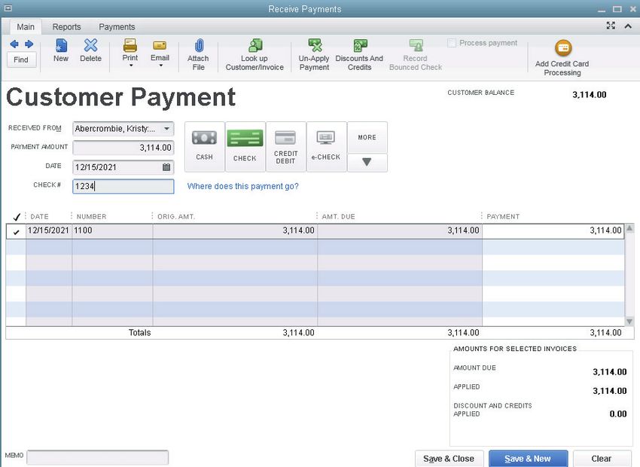Select CHECK payment method
640x467 pixels.
[x=245, y=146]
